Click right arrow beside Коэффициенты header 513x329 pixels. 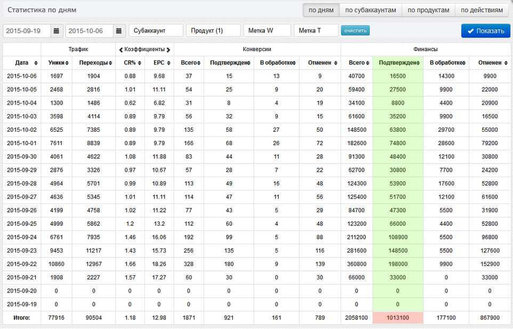point(168,50)
